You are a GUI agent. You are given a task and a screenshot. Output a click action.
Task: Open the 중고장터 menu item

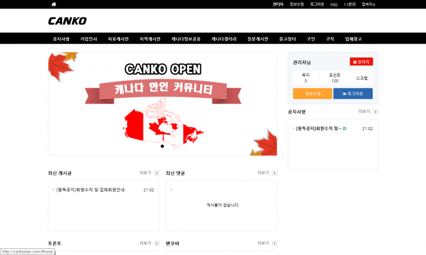click(x=288, y=39)
